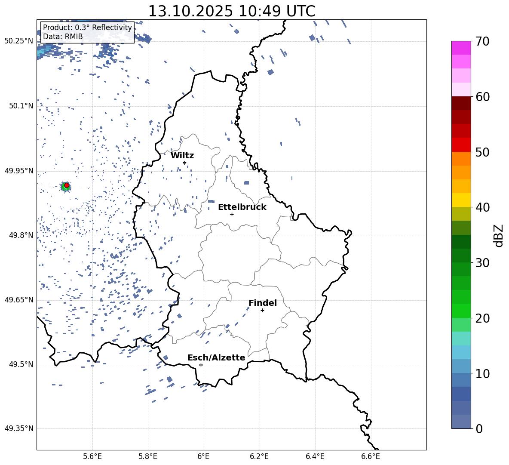Click the bright red colorbar segment above 50
The height and width of the screenshot is (465, 509).
pyautogui.click(x=461, y=145)
